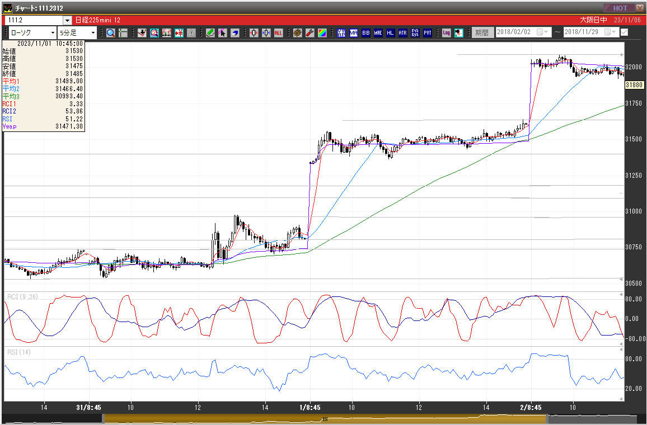Click the 大阪日中 session label

(593, 20)
